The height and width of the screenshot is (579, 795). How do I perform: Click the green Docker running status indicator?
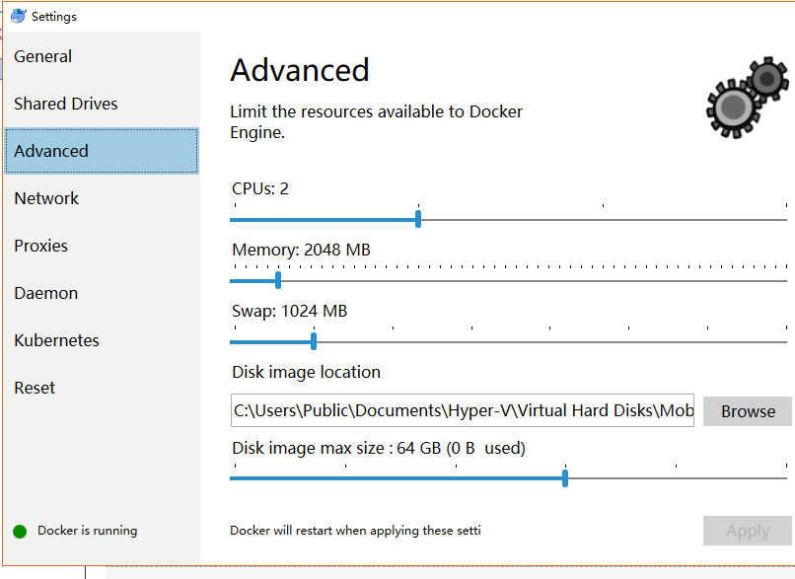point(20,532)
